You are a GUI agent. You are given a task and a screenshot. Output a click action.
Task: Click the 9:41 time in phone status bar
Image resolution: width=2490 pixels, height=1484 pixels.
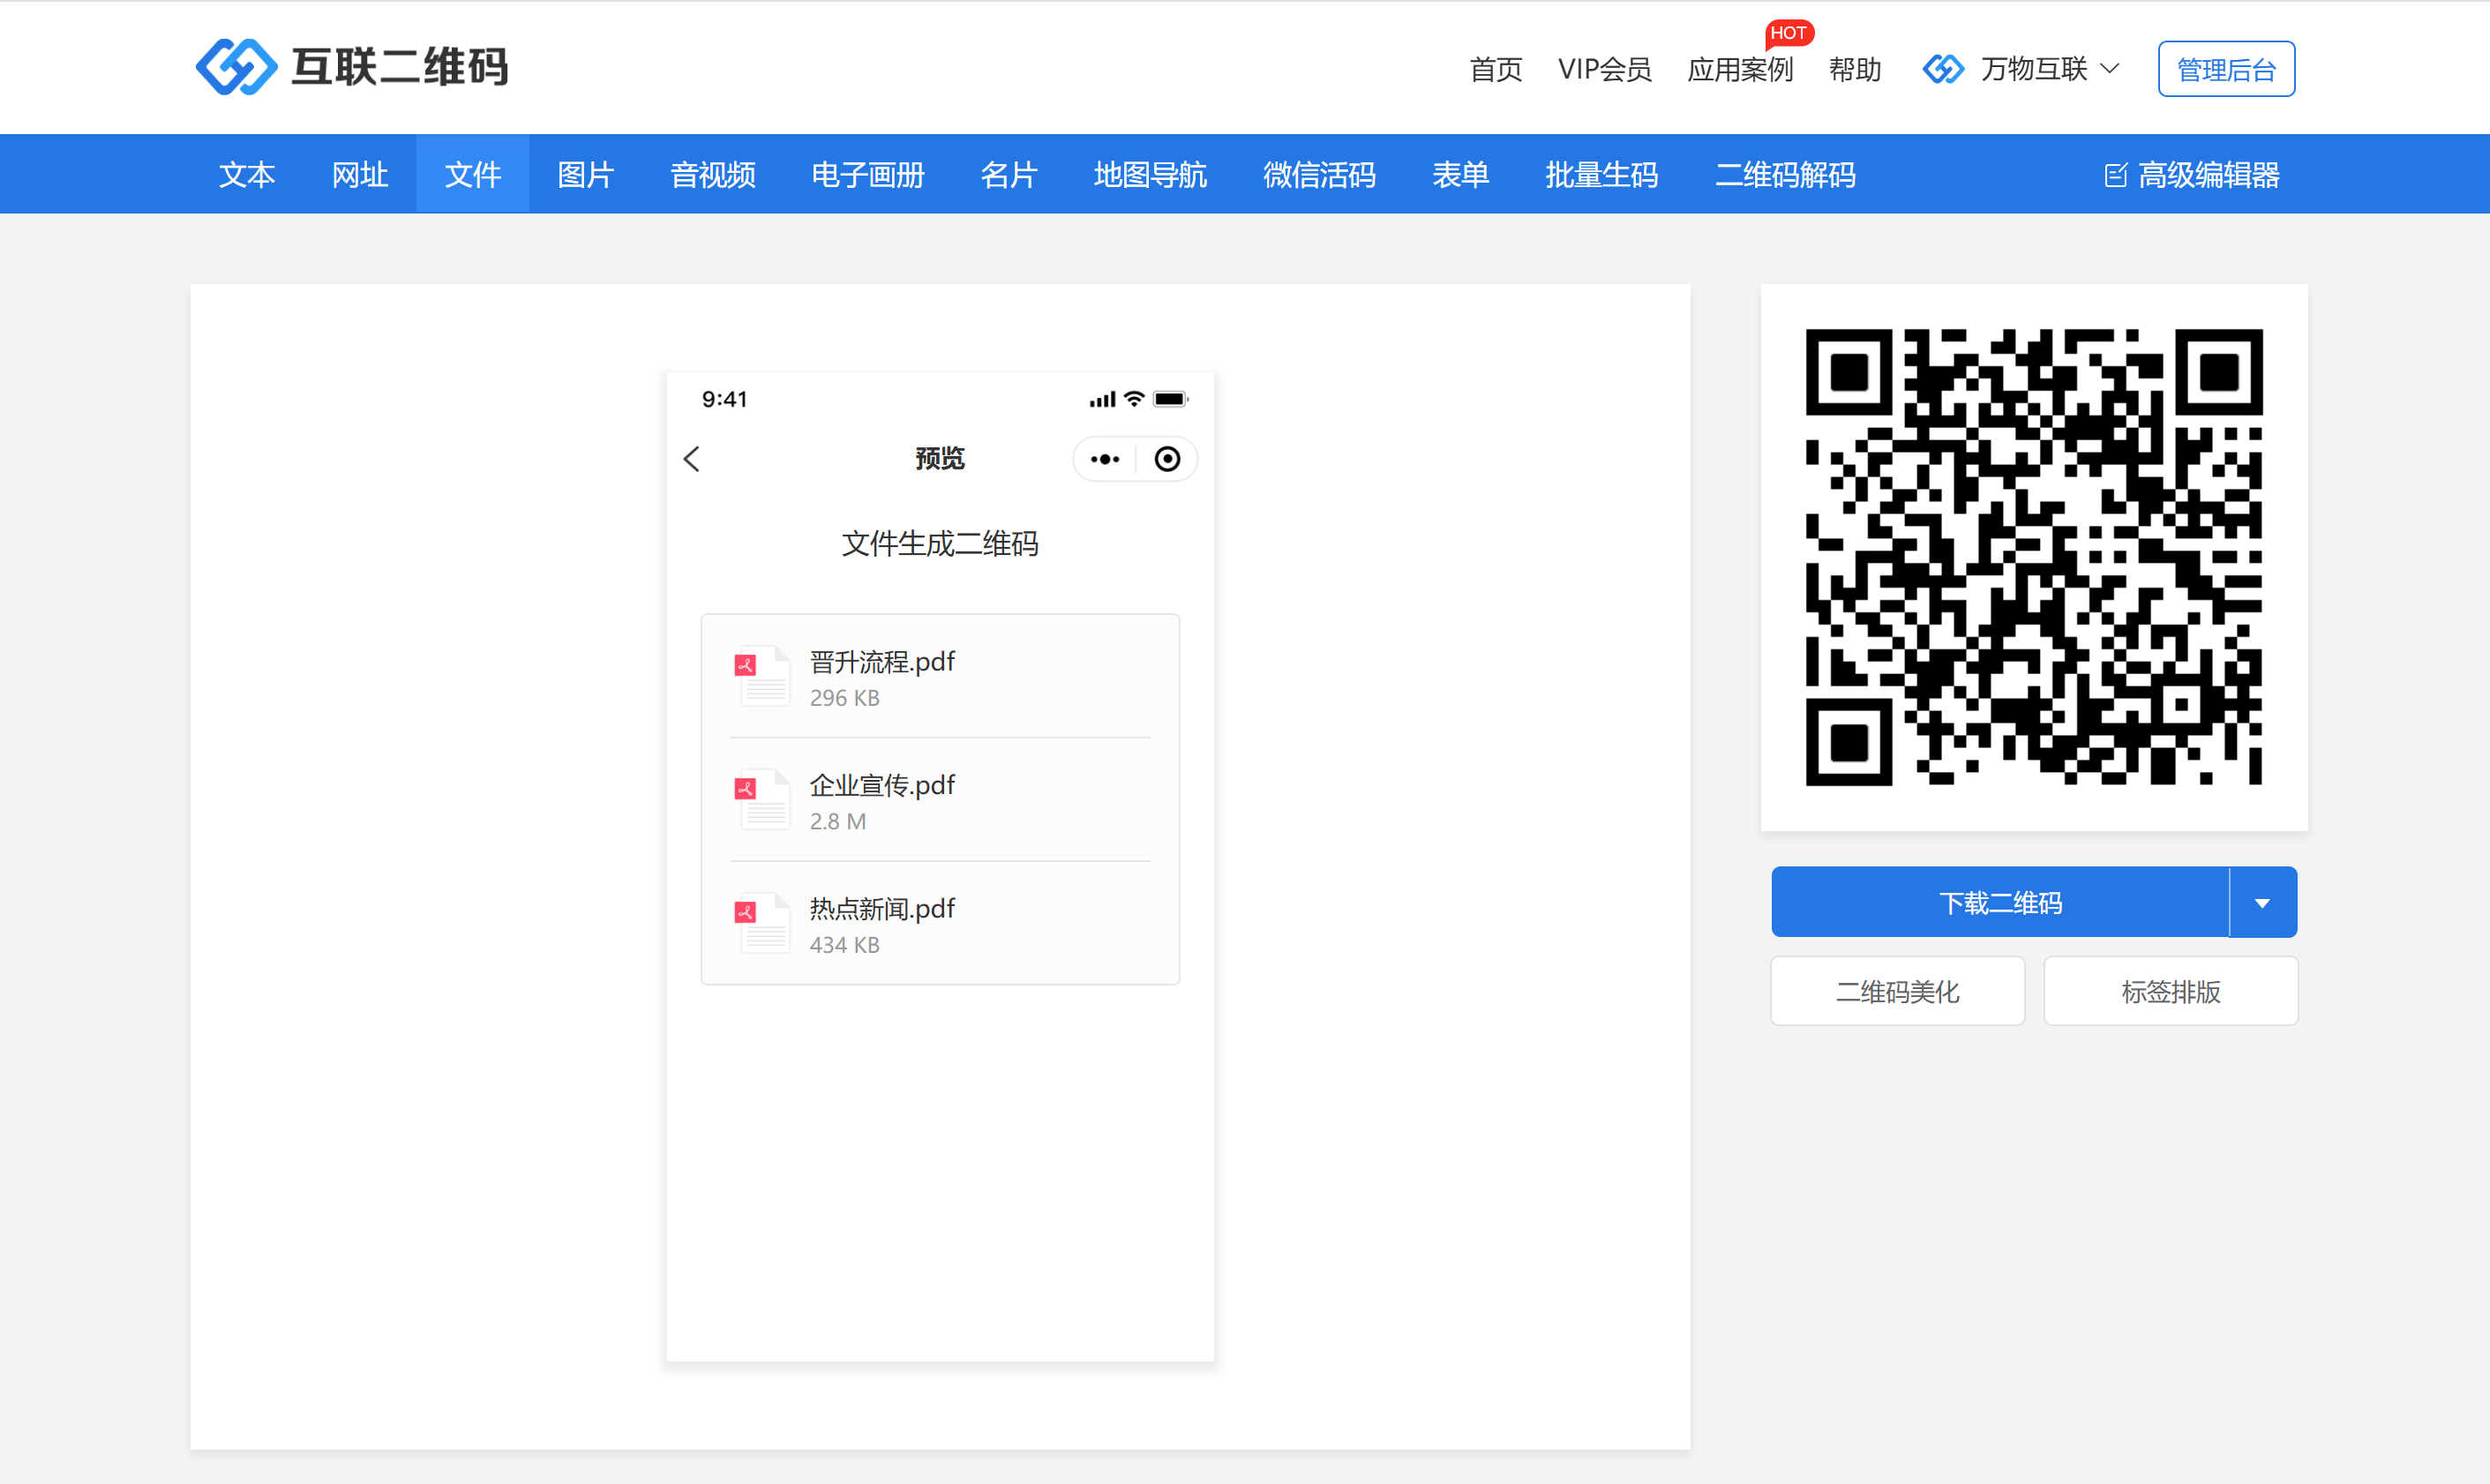(725, 399)
